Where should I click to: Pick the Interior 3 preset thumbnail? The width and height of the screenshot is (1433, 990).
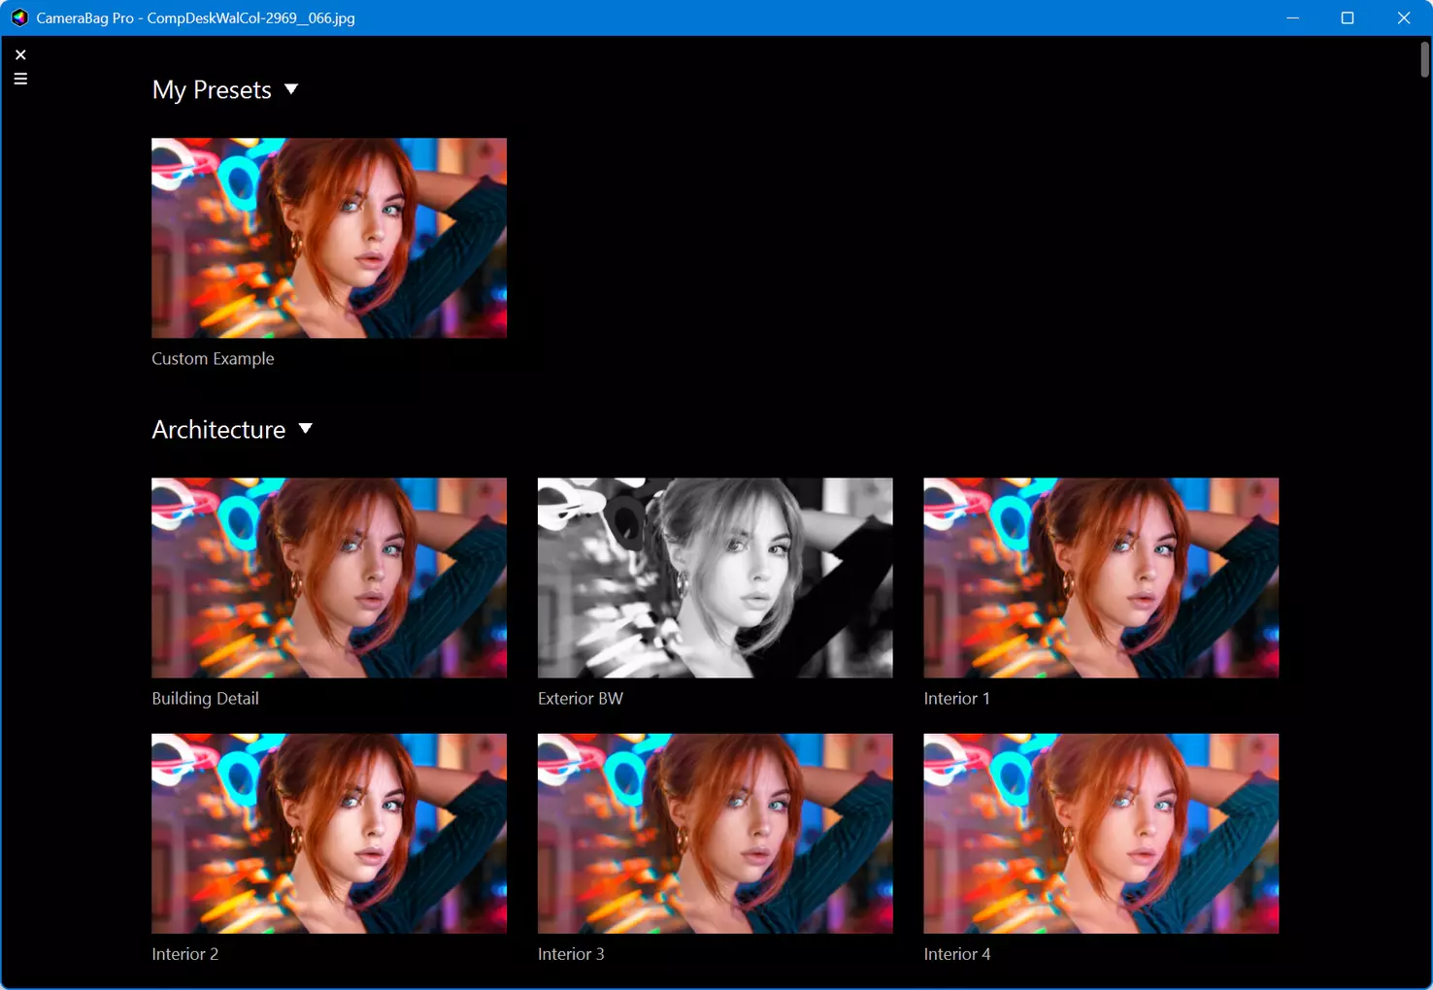[716, 834]
